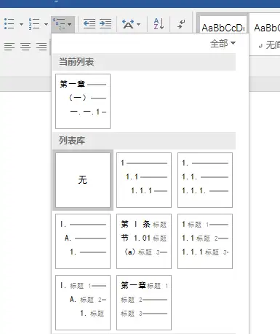Click the multilevel list icon
This screenshot has width=280, height=334.
(59, 24)
